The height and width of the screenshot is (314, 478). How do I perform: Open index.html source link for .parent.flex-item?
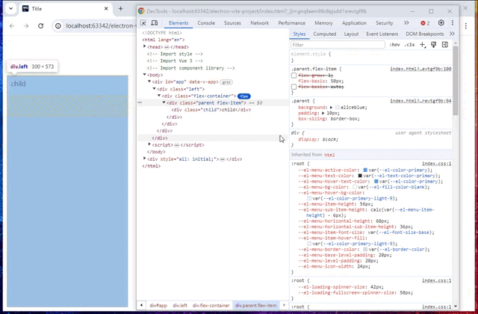coord(420,70)
